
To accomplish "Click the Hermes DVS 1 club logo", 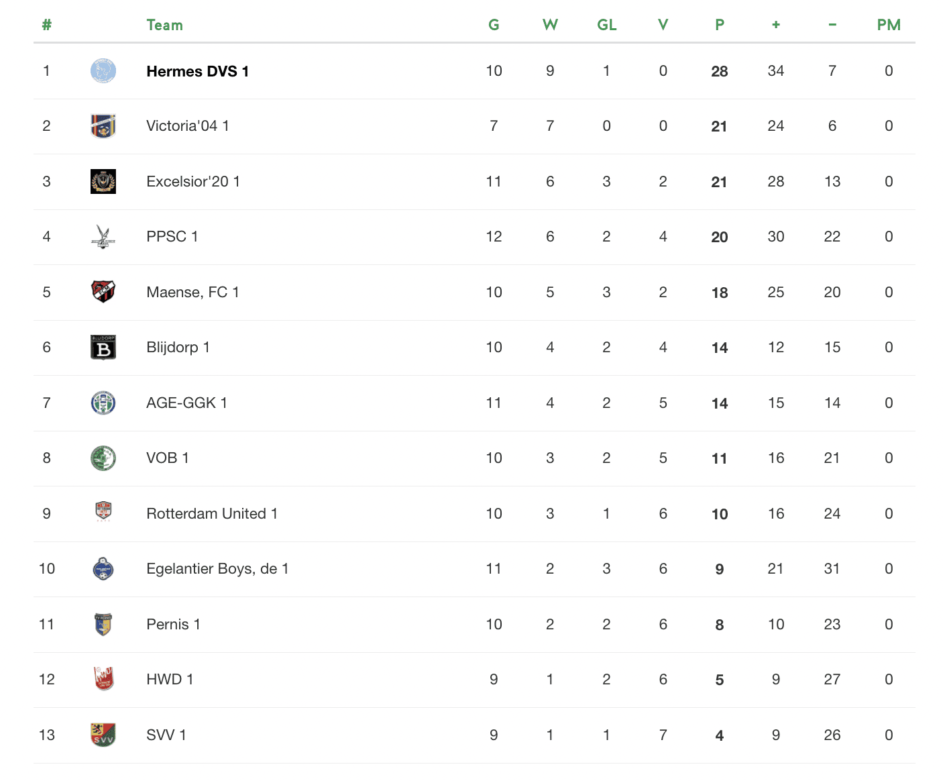I will (x=103, y=71).
